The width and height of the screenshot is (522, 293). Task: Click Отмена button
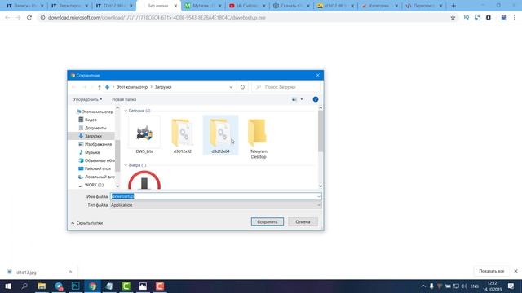tap(303, 221)
